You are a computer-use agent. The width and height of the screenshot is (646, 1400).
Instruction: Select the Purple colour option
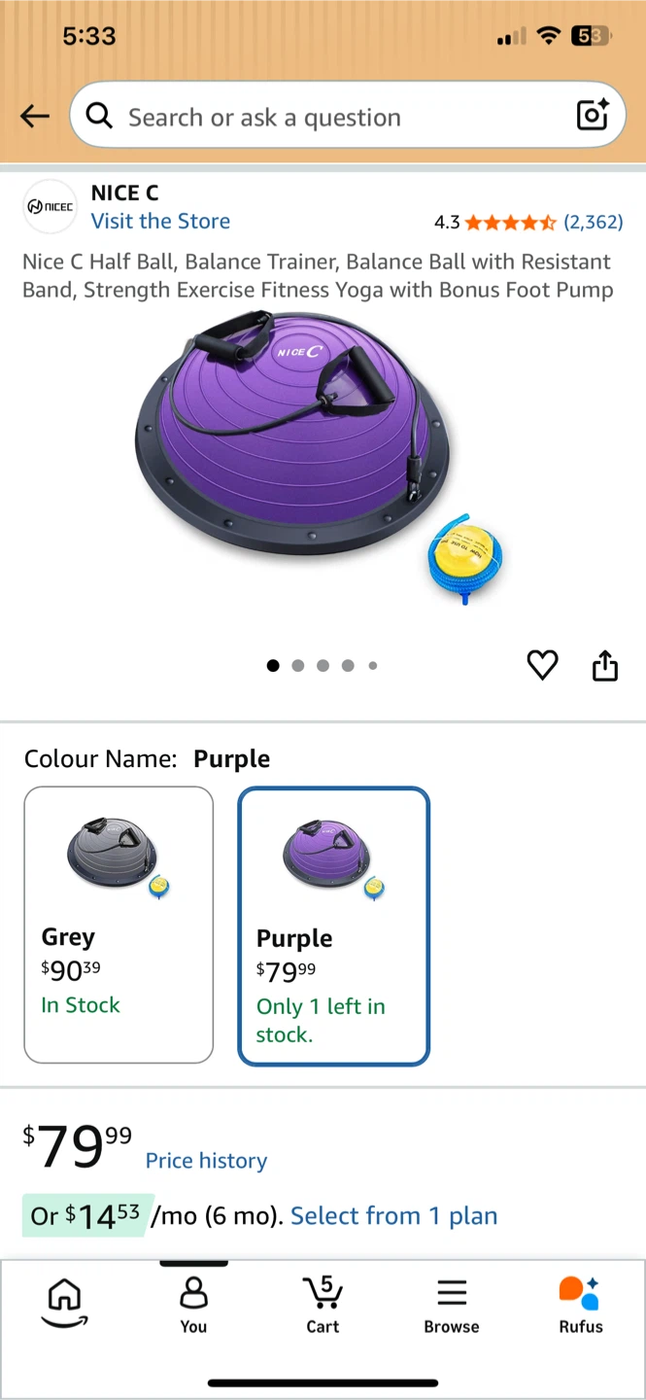point(333,927)
